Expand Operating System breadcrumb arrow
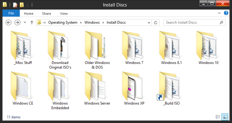 click(x=81, y=22)
